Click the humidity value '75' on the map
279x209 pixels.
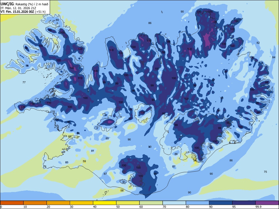tap(265, 172)
